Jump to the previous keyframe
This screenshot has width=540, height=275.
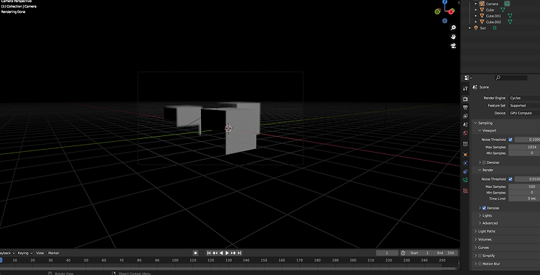click(x=215, y=253)
